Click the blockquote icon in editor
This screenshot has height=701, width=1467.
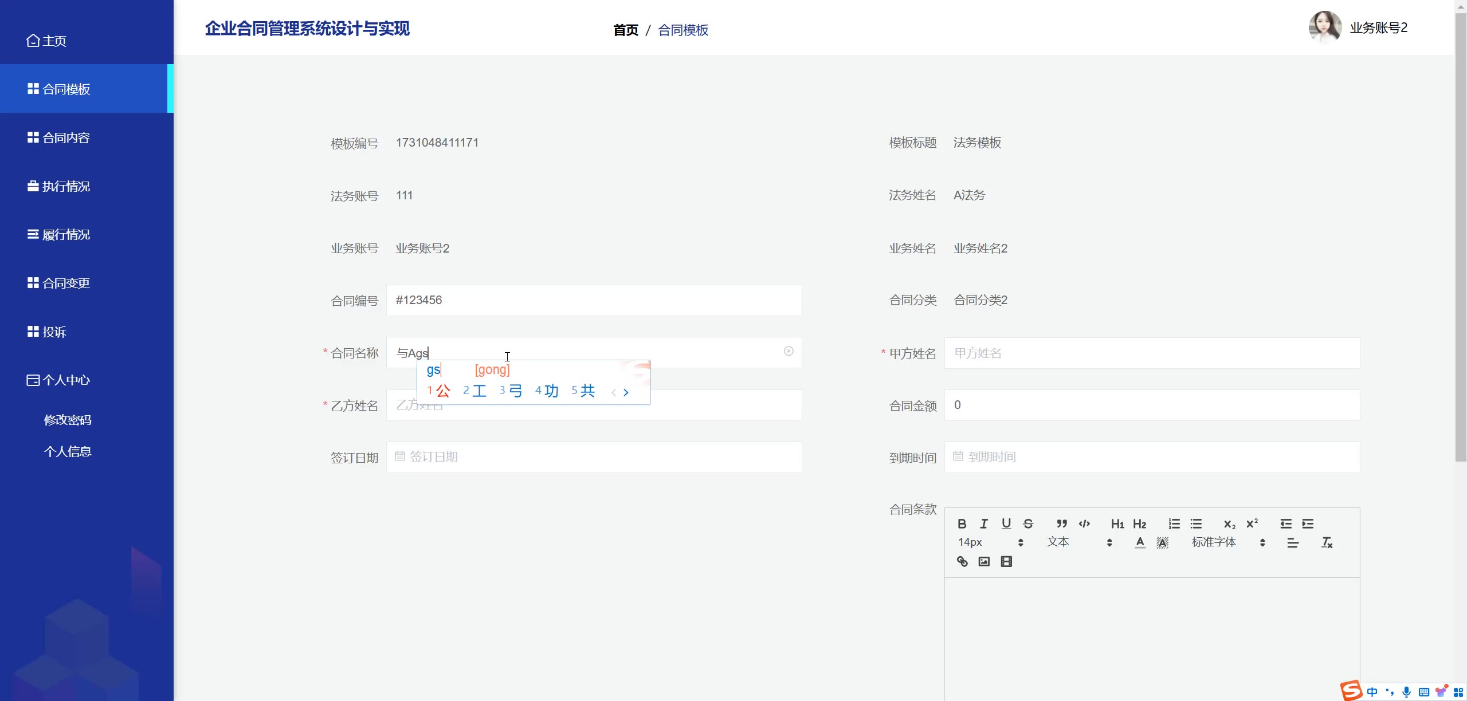point(1062,523)
